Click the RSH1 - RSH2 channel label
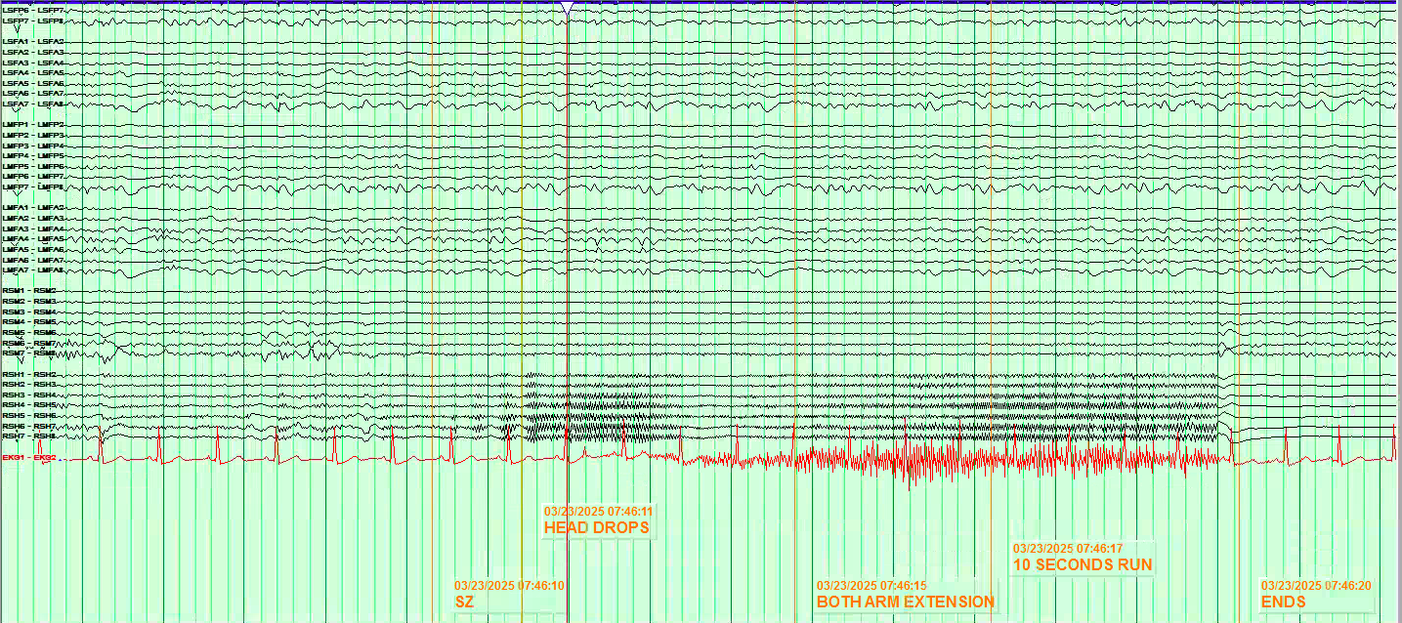 pyautogui.click(x=29, y=374)
